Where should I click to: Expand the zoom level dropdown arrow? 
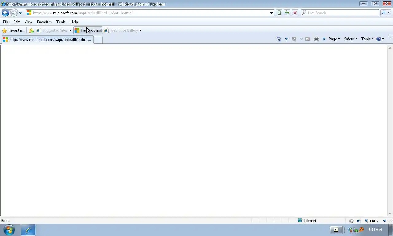coord(385,221)
